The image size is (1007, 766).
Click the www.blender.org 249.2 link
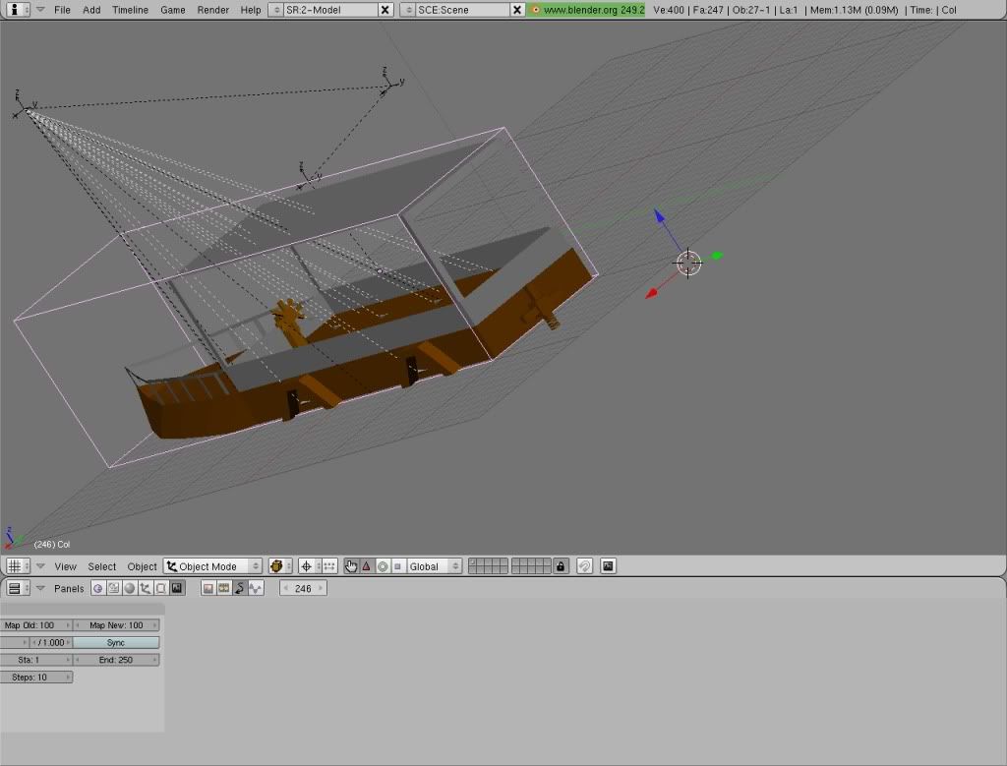click(587, 10)
